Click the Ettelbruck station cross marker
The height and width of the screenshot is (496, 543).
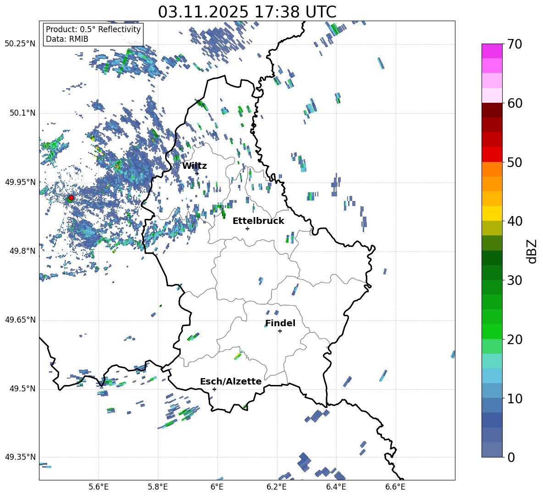247,228
